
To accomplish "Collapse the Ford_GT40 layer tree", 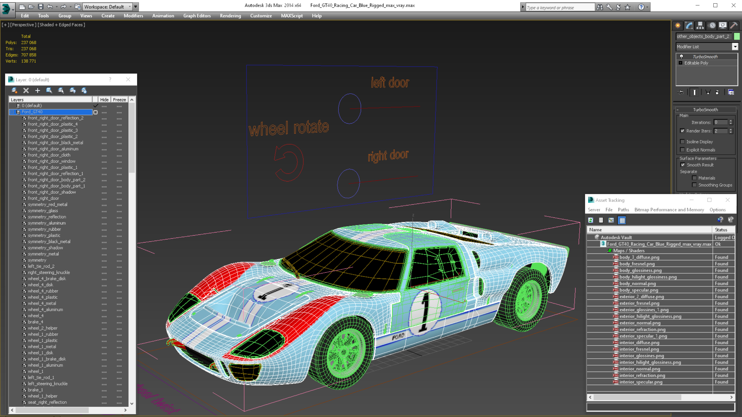I will click(12, 112).
